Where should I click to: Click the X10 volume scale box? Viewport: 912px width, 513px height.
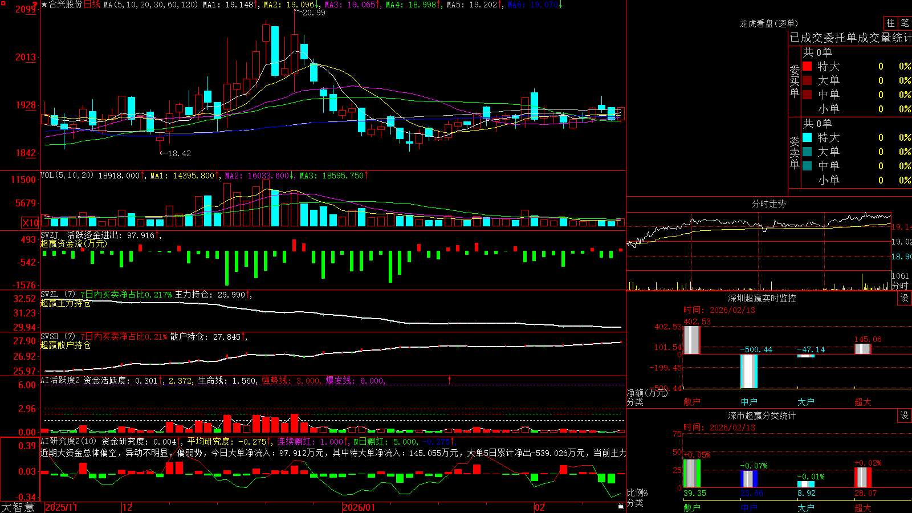point(30,223)
